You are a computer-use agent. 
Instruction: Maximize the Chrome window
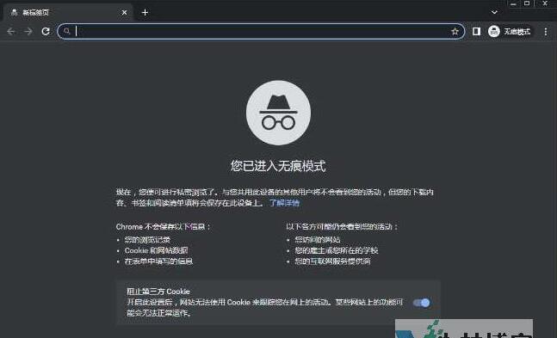tap(527, 3)
